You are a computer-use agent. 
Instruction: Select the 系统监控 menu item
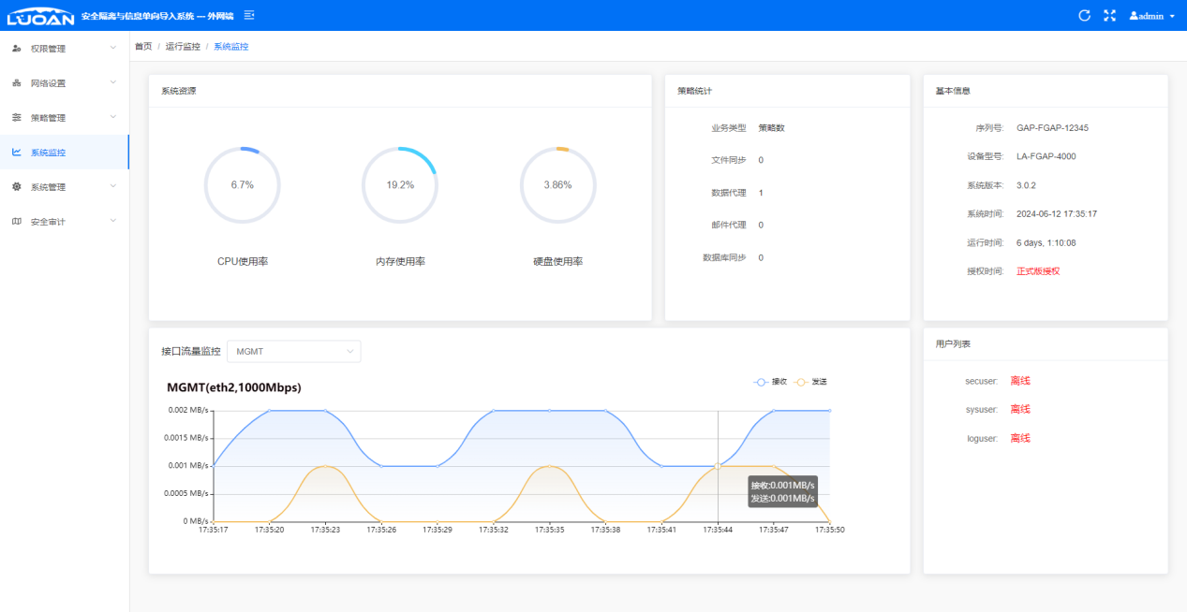(65, 152)
